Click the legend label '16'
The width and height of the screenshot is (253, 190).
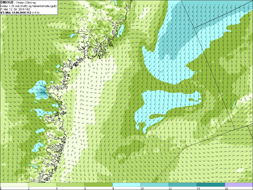click(x=226, y=188)
